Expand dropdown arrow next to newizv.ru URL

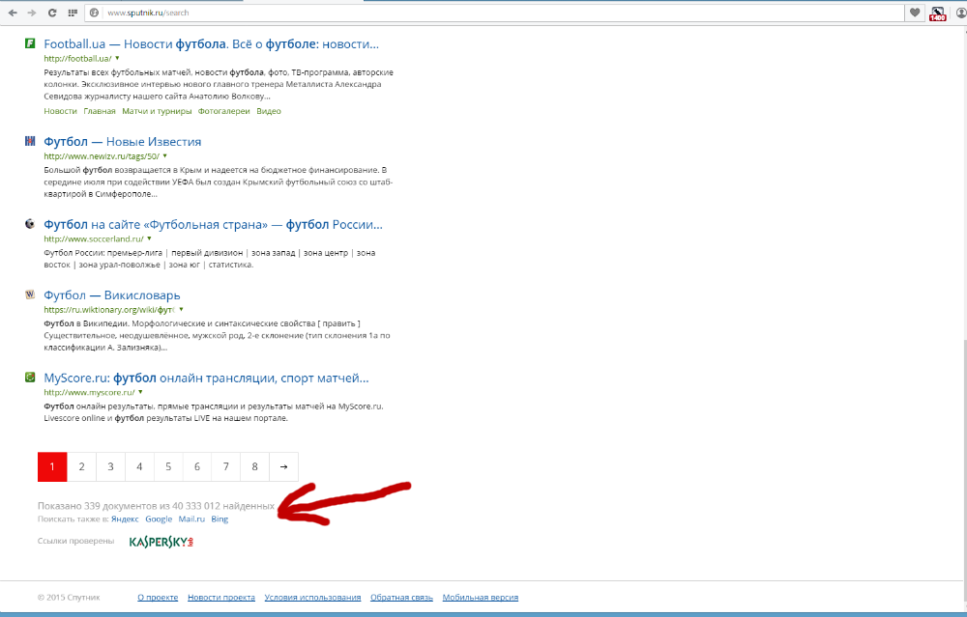pyautogui.click(x=164, y=155)
